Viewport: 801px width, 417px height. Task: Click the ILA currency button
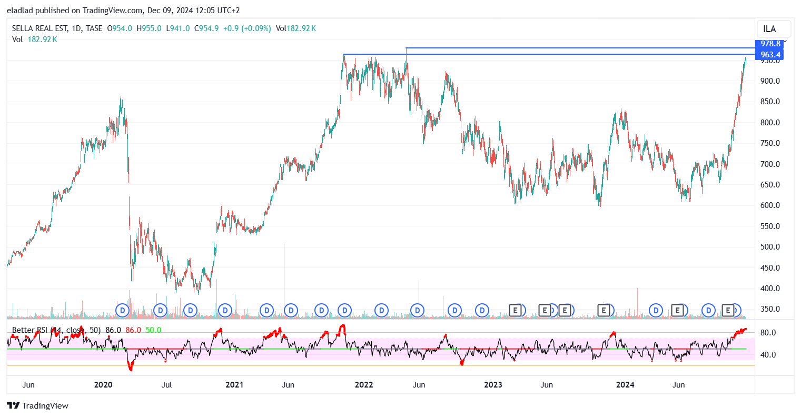773,29
